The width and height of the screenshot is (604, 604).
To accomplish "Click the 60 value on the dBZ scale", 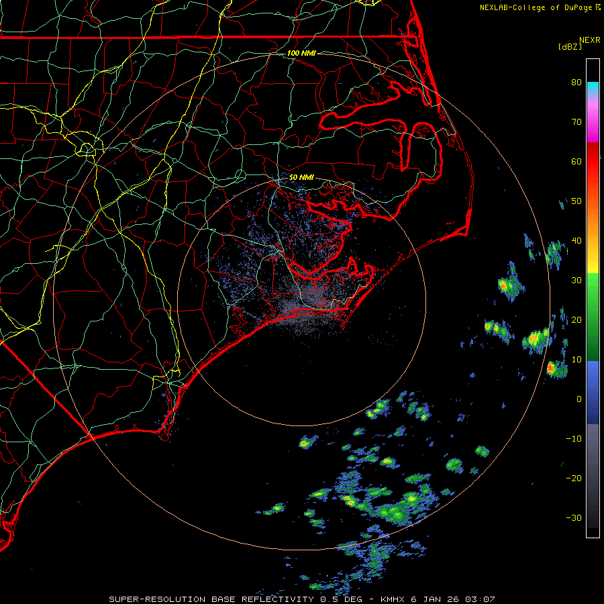I will click(576, 162).
